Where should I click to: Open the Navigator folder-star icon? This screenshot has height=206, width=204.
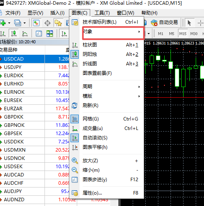click(x=58, y=23)
